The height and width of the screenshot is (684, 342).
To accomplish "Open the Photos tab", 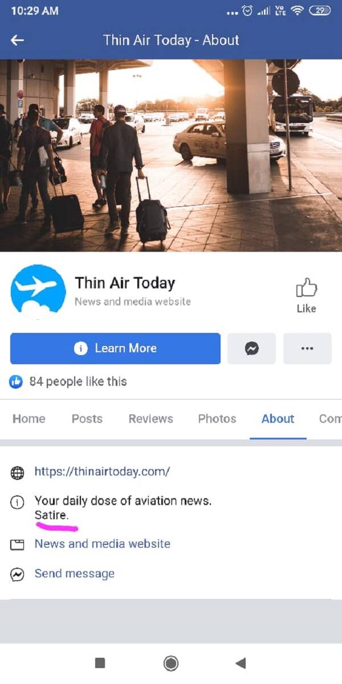I will pyautogui.click(x=217, y=418).
